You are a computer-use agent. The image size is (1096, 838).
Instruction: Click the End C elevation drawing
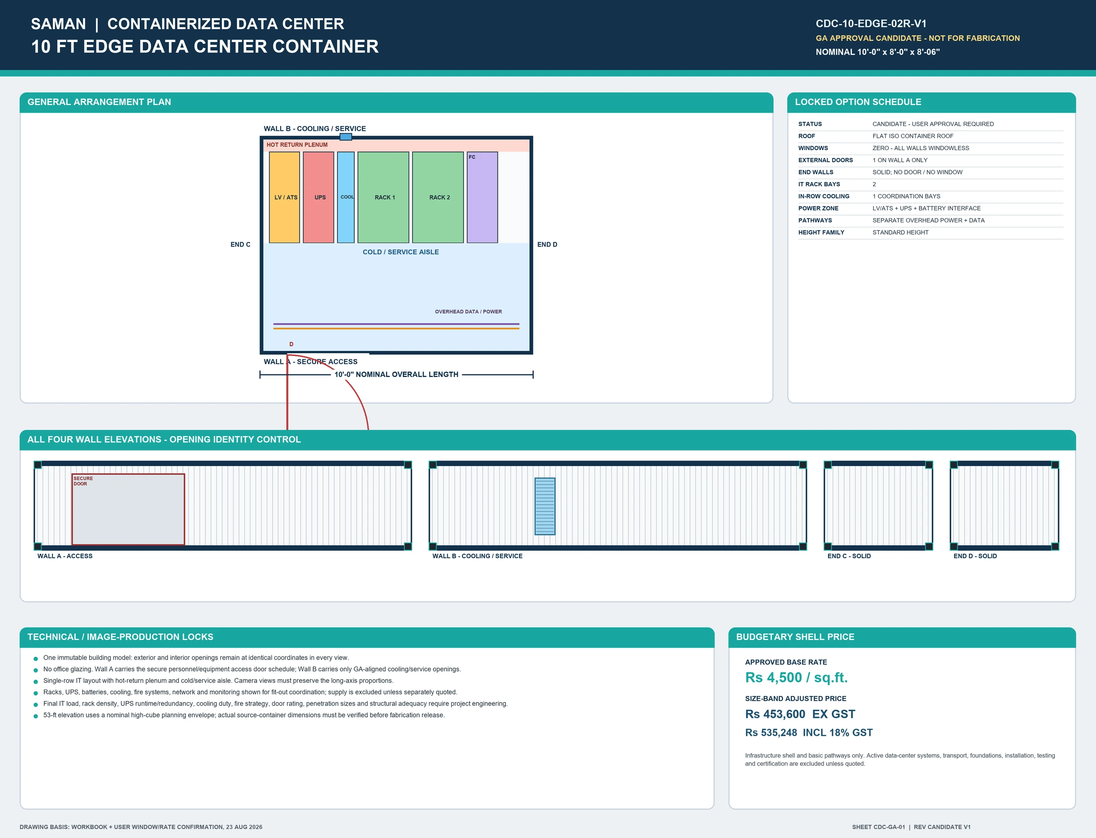[878, 506]
